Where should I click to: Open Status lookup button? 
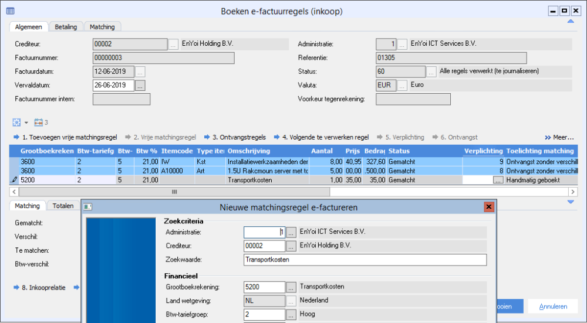pos(431,72)
